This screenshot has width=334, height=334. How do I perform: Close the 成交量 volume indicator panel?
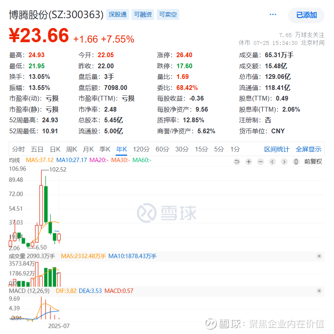(319, 256)
